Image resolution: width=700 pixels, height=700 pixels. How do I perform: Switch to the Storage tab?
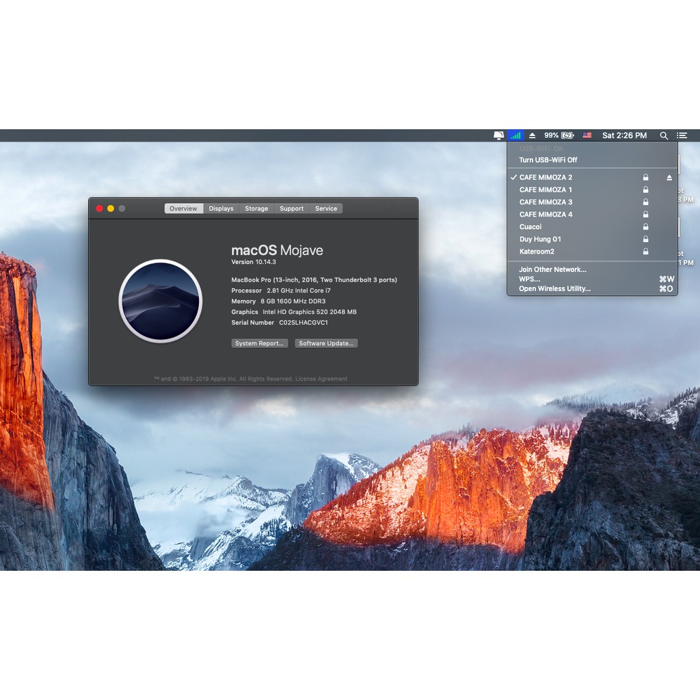(x=256, y=208)
